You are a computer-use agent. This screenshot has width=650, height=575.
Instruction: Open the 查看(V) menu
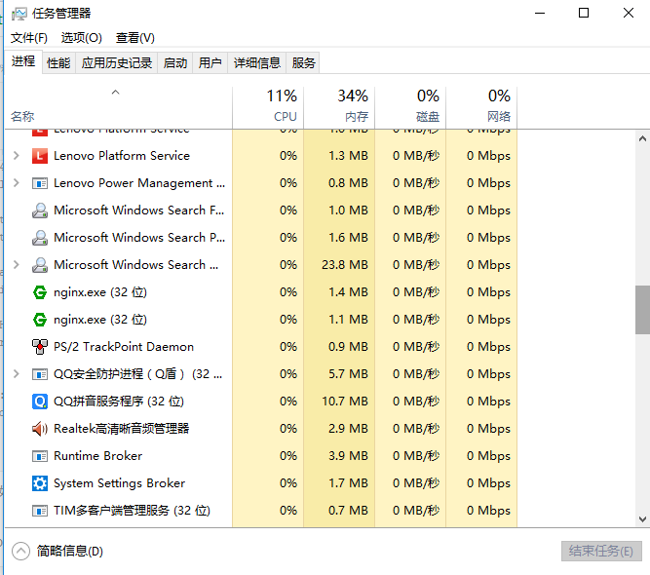(135, 38)
